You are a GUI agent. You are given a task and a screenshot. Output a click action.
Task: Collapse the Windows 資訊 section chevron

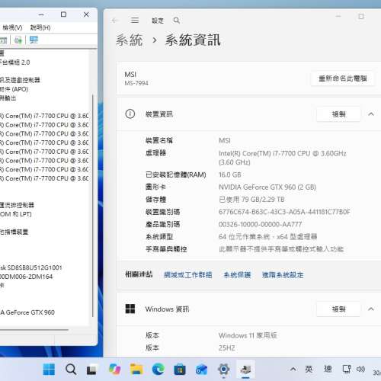tap(371, 309)
